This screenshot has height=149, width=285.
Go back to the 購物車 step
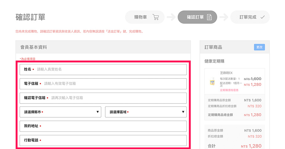[141, 17]
